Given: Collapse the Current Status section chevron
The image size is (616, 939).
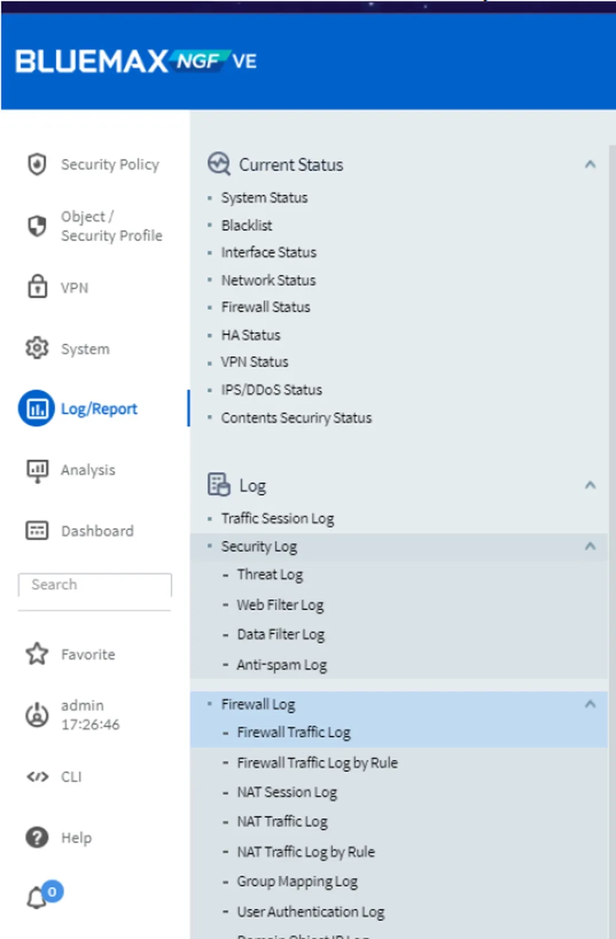Looking at the screenshot, I should 590,165.
